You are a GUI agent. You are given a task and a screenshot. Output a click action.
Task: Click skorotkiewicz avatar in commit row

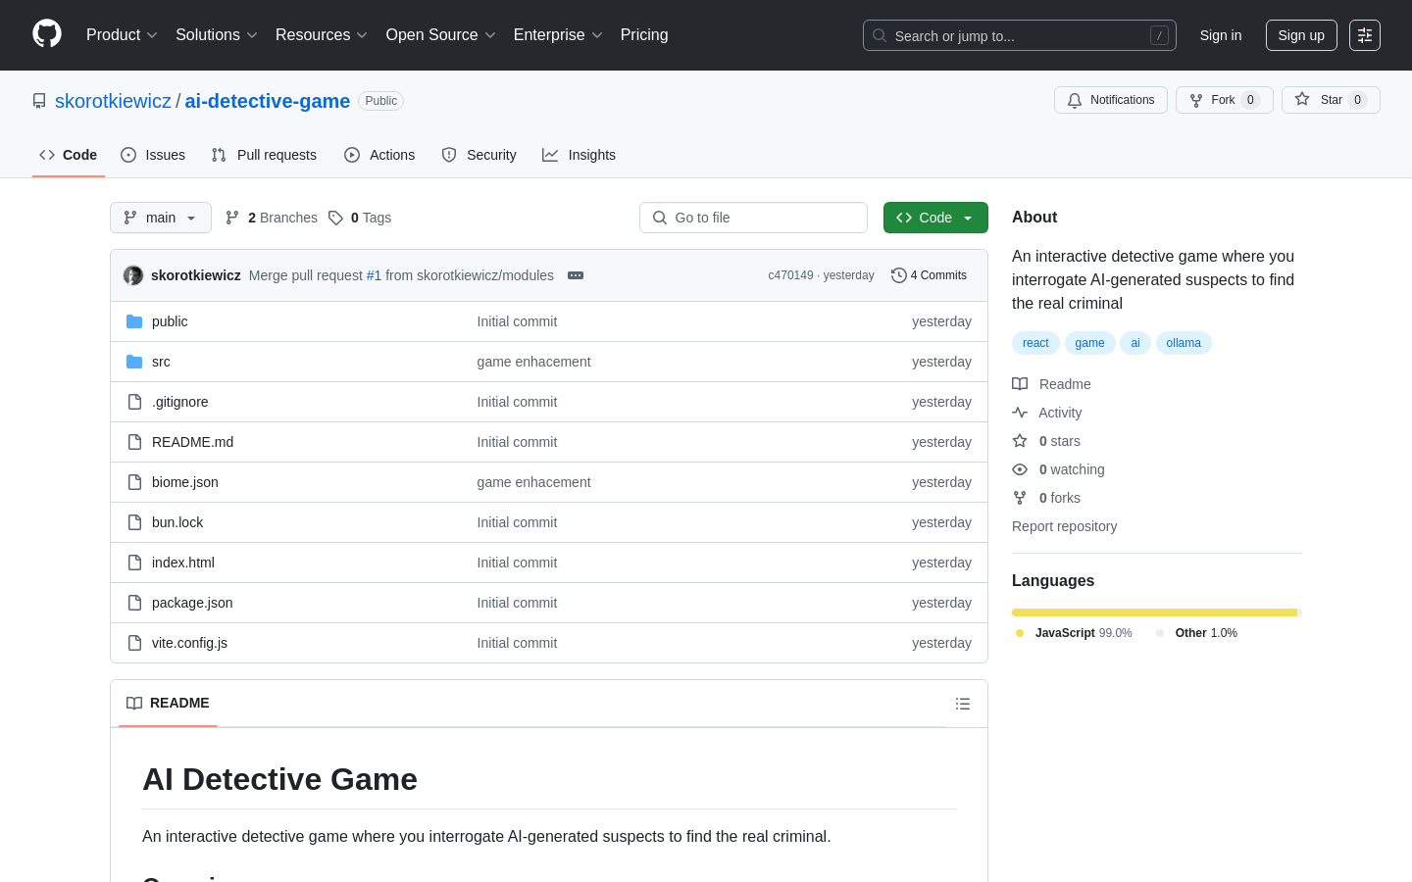pos(133,275)
